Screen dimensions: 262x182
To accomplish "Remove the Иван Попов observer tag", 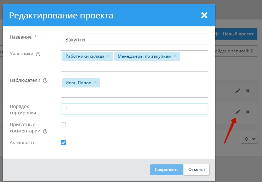I will (x=95, y=83).
